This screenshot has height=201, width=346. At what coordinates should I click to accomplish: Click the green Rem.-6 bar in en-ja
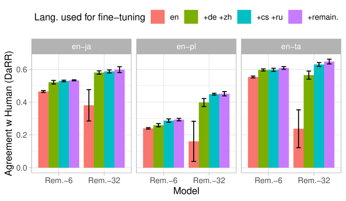coord(54,125)
